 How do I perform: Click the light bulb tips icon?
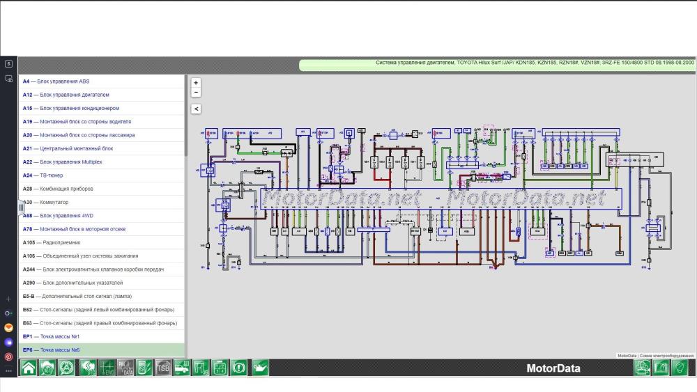[680, 368]
